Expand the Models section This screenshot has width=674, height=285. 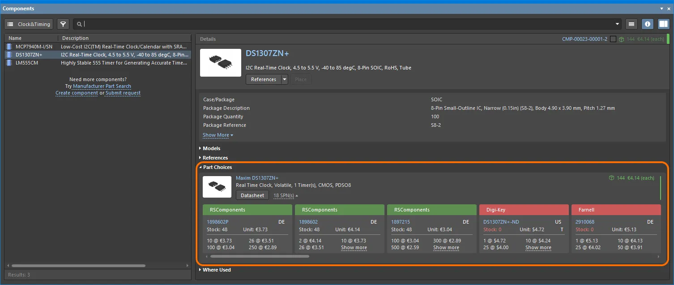tap(209, 148)
